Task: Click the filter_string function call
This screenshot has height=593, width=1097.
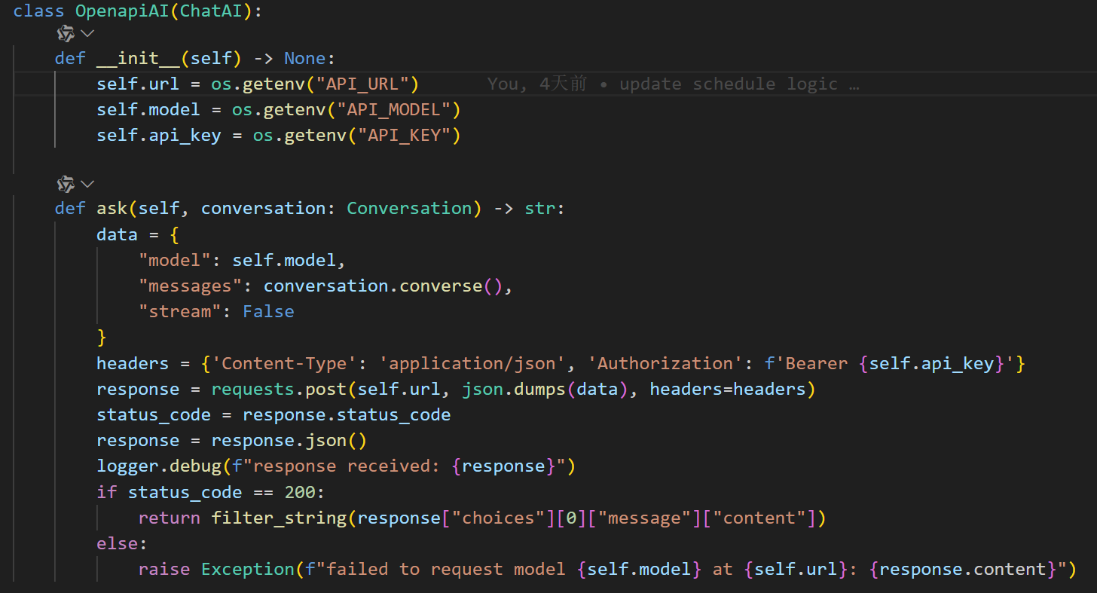Action: (x=279, y=518)
